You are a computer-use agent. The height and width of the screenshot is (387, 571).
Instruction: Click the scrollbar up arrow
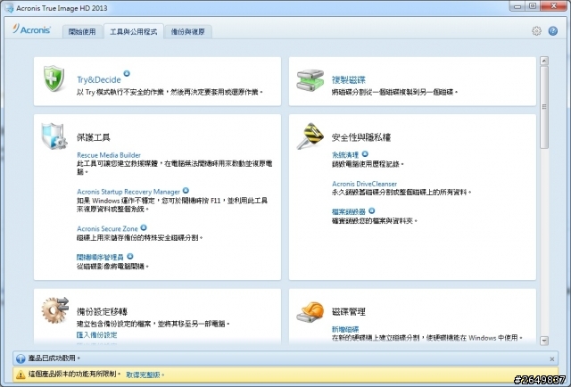[x=544, y=61]
